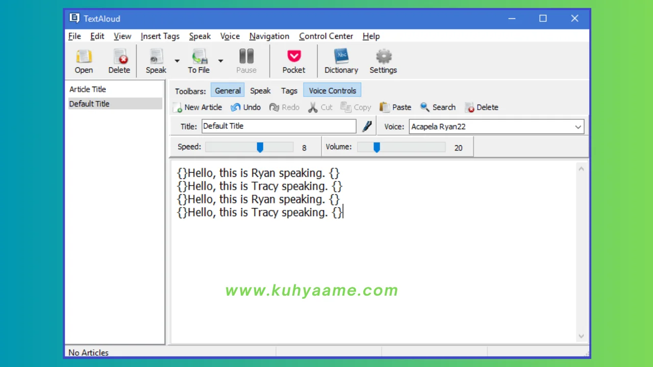The height and width of the screenshot is (367, 653).
Task: Click the Speed slider handle
Action: point(260,147)
